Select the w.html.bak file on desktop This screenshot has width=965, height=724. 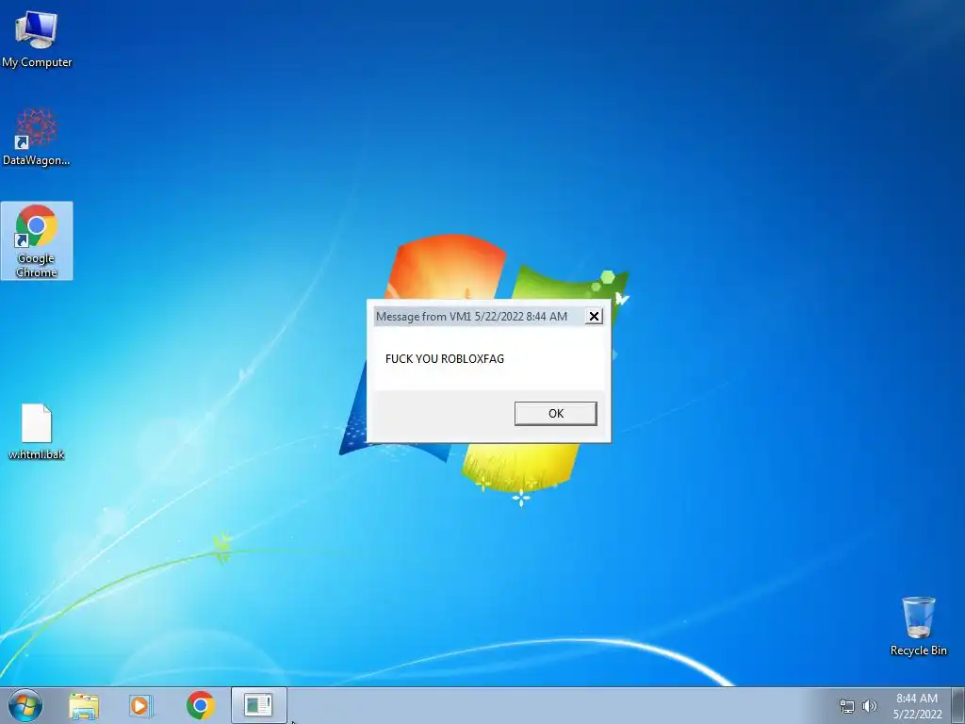(x=37, y=432)
